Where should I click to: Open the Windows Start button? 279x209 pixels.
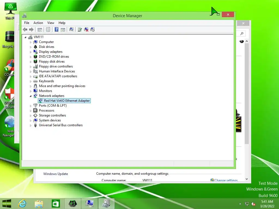tap(7, 204)
